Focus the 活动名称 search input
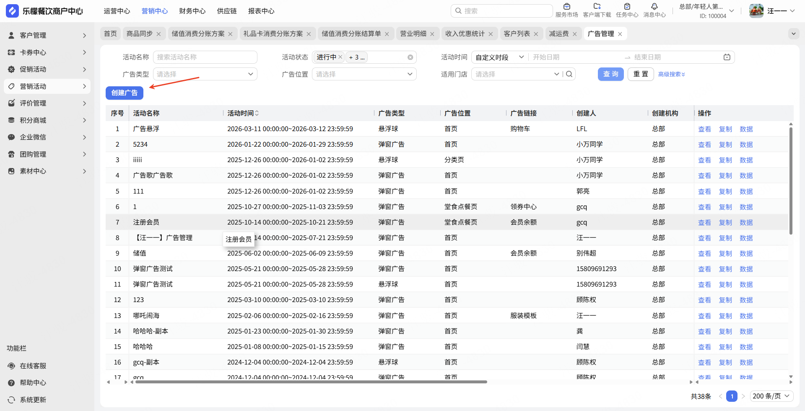The height and width of the screenshot is (411, 805). (205, 57)
